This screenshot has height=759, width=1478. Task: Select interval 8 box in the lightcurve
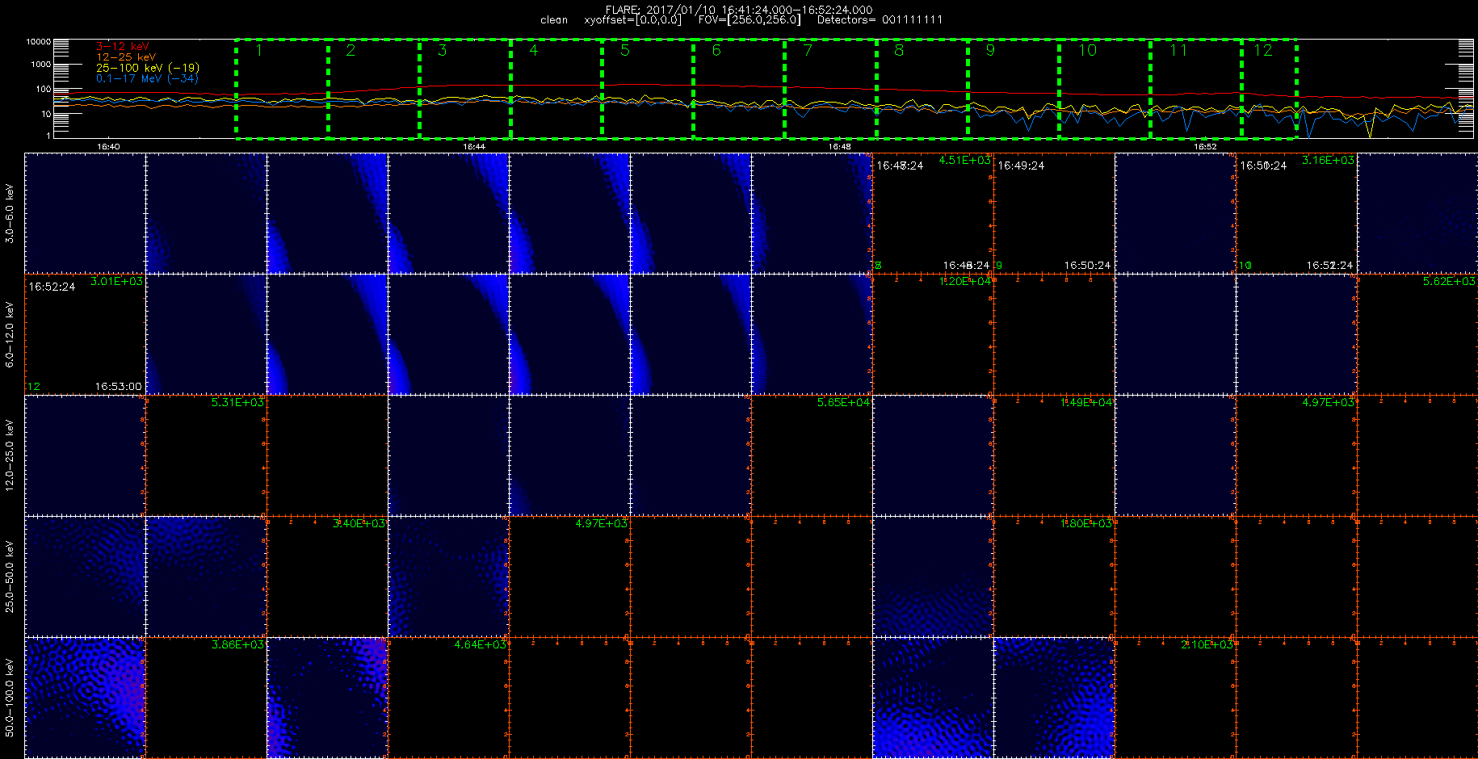pyautogui.click(x=922, y=89)
